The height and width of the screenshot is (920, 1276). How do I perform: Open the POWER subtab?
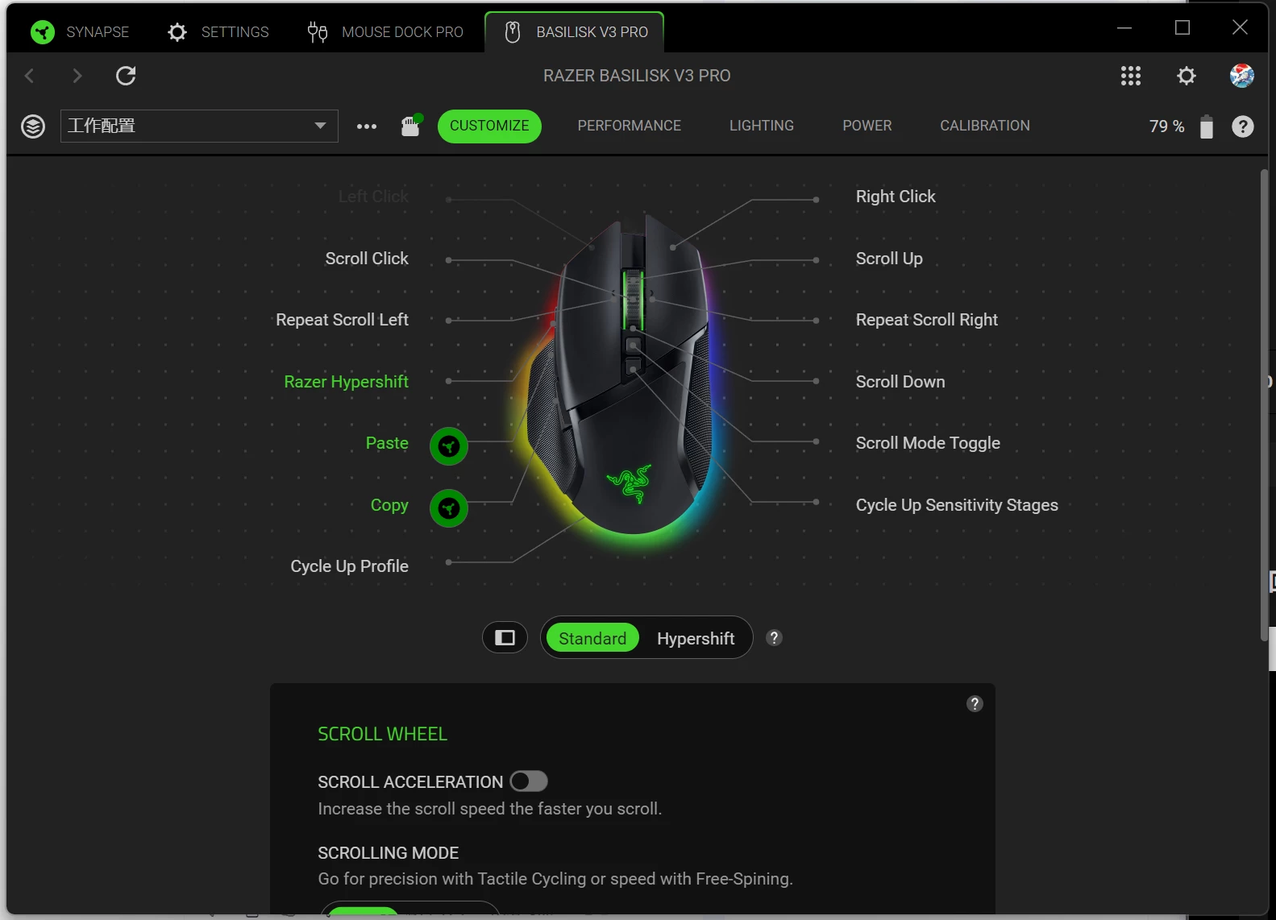point(867,126)
